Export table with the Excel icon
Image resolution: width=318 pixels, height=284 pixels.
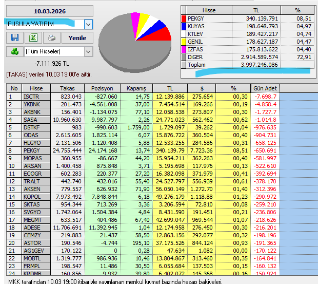coord(33,38)
